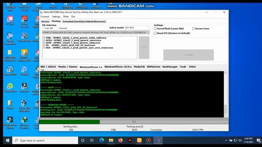Open the PC Lab desktop shortcut
This screenshot has height=147, width=262.
pyautogui.click(x=10, y=20)
